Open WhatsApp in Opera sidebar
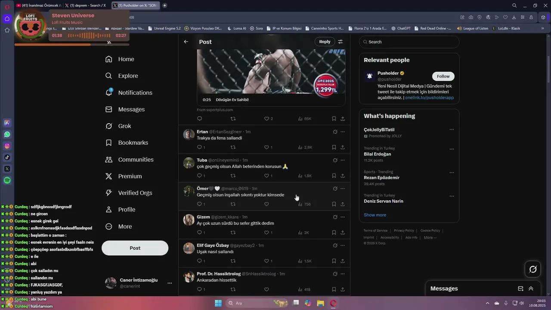 tap(7, 134)
